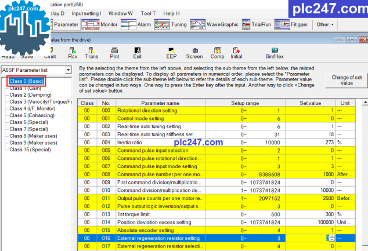Image resolution: width=368 pixels, height=251 pixels.
Task: Click the Prnt print icon
Action: tap(114, 53)
